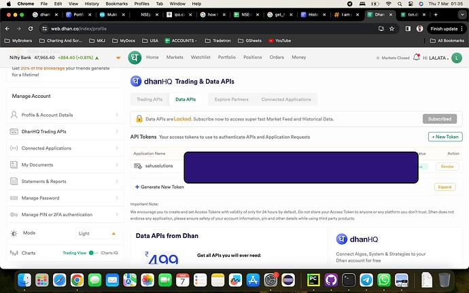Image resolution: width=469 pixels, height=293 pixels.
Task: Toggle Charts between Trading View and Charts IQ
Action: click(x=93, y=253)
